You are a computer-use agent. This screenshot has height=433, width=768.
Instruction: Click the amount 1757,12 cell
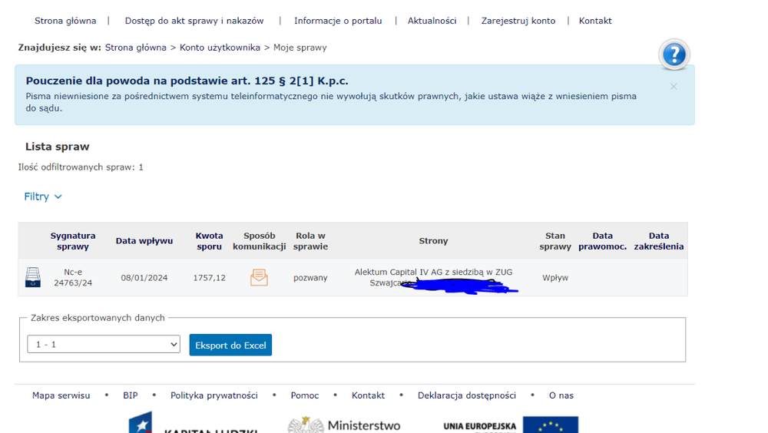tap(209, 278)
